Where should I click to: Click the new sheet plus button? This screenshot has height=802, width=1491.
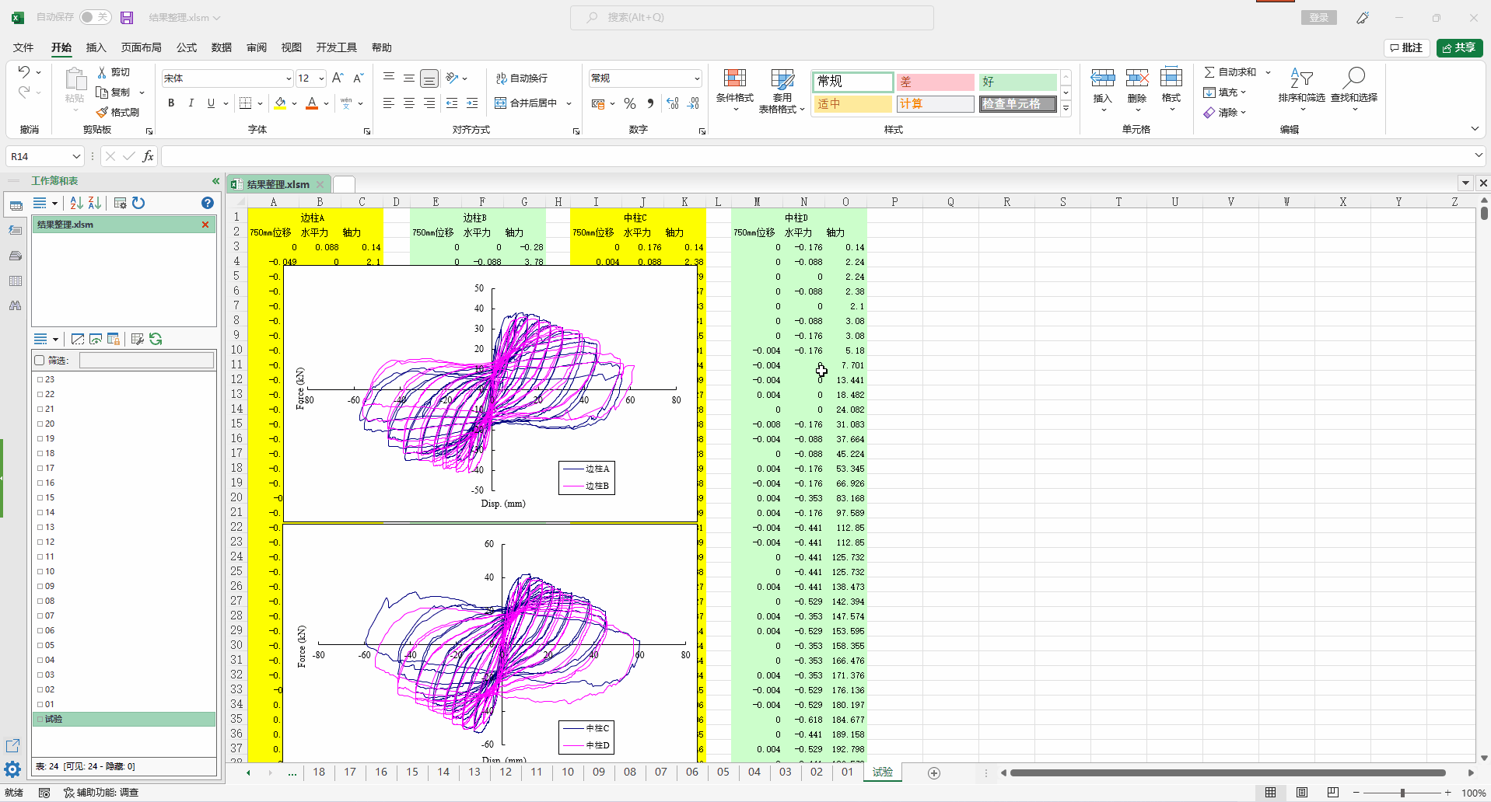coord(934,772)
